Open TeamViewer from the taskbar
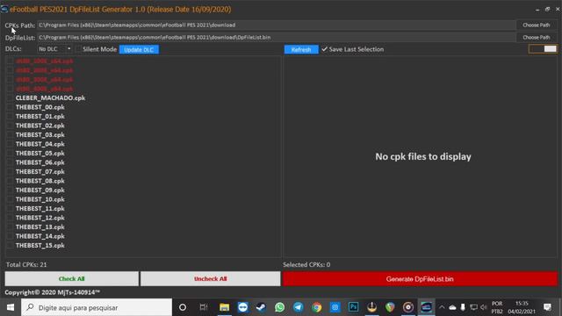The height and width of the screenshot is (316, 562). (242, 307)
